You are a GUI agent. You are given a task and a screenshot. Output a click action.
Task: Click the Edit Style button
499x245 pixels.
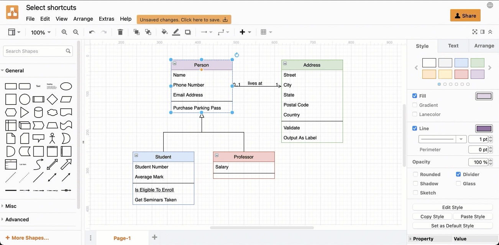pyautogui.click(x=452, y=207)
